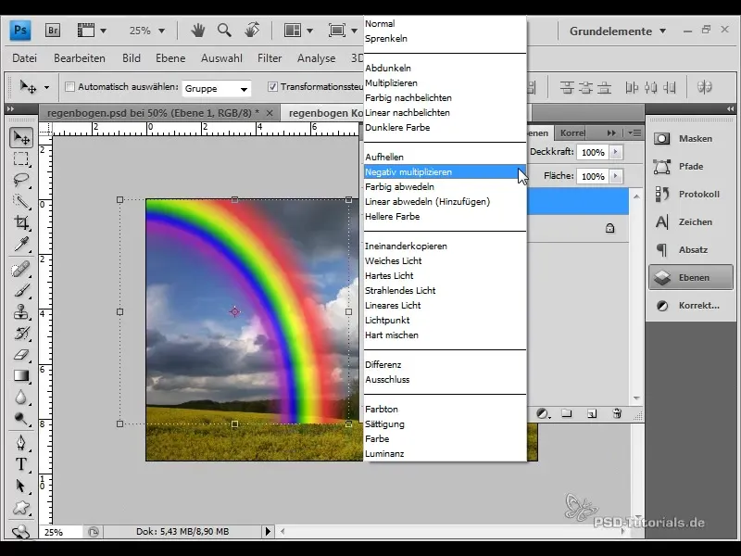Open Fläche fill slider arrow

pyautogui.click(x=615, y=176)
